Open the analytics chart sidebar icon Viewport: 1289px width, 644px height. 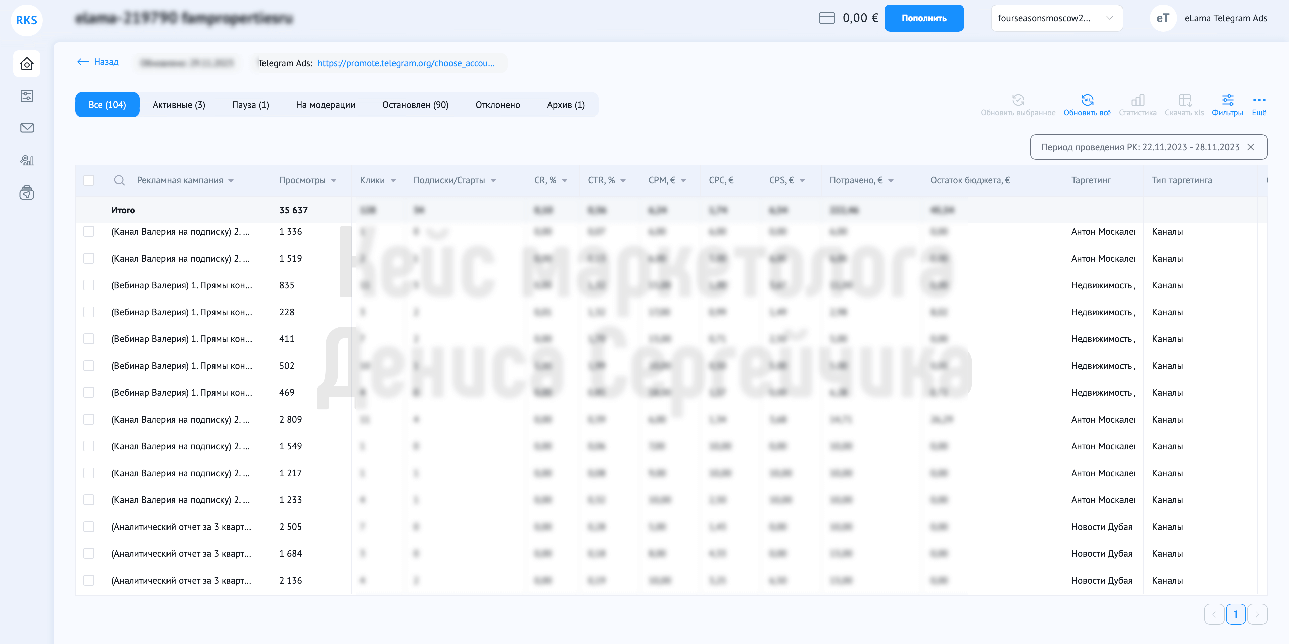tap(27, 161)
